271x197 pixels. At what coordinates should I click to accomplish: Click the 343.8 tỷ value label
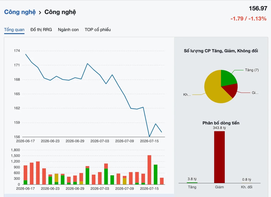(x=219, y=128)
